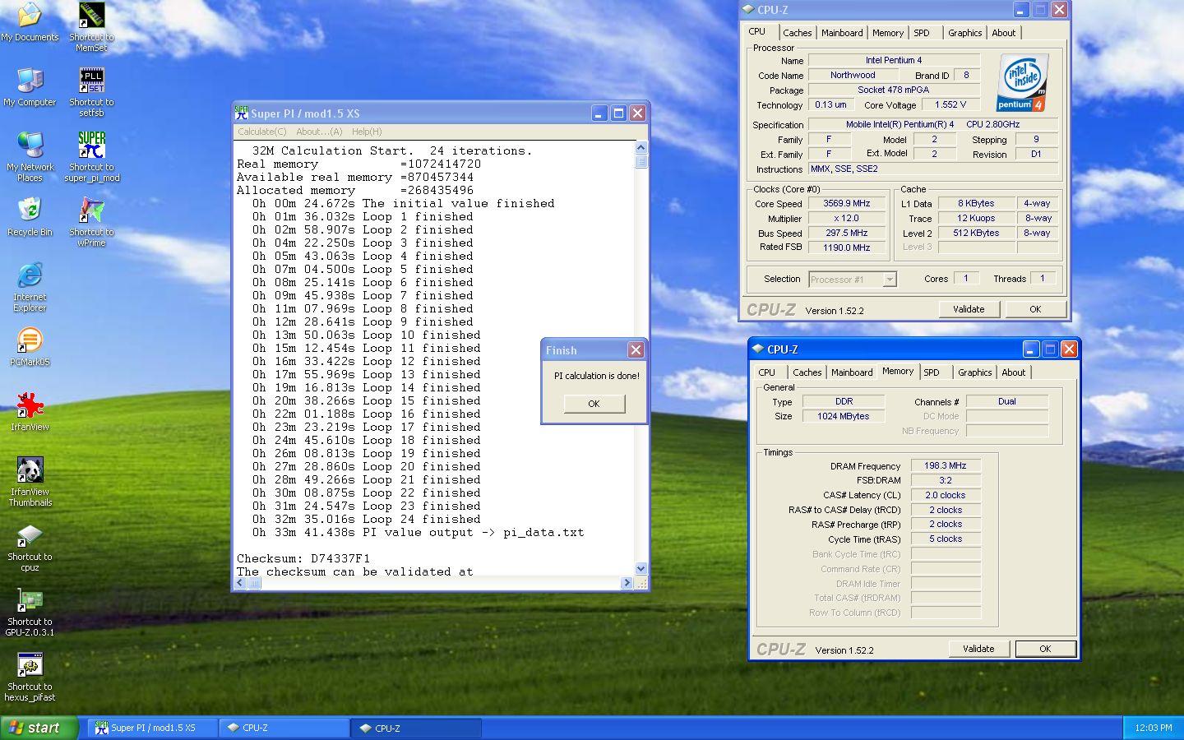This screenshot has width=1184, height=740.
Task: Click the Loop 24 finished line
Action: pos(367,519)
